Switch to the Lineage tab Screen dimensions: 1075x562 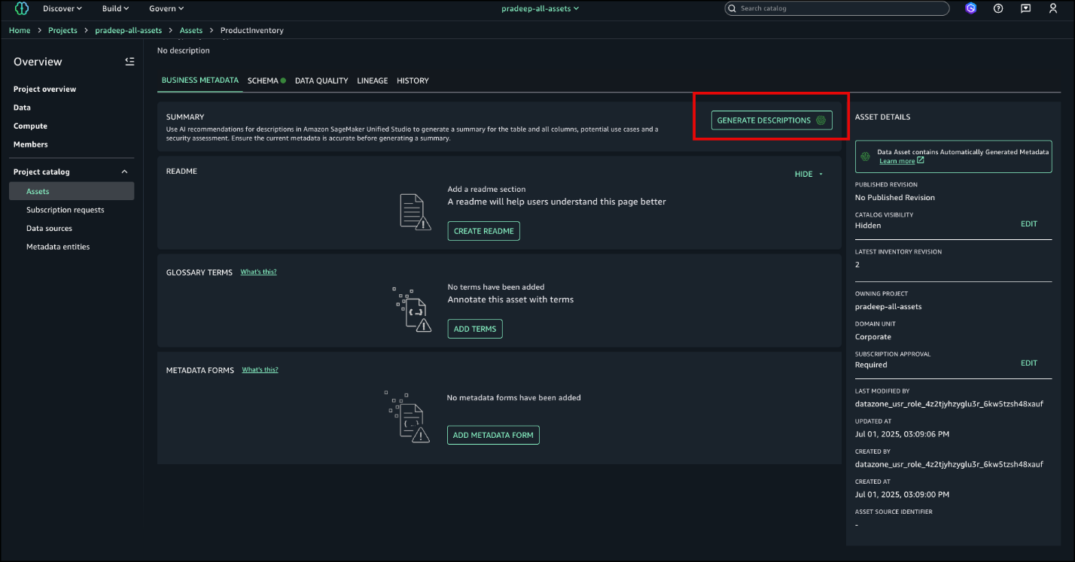pos(373,81)
